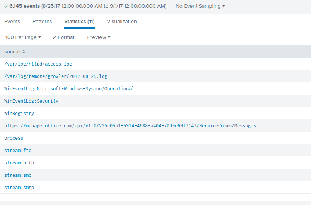The image size is (311, 205).
Task: Select the growler 2017-08-25.log source
Action: [56, 76]
